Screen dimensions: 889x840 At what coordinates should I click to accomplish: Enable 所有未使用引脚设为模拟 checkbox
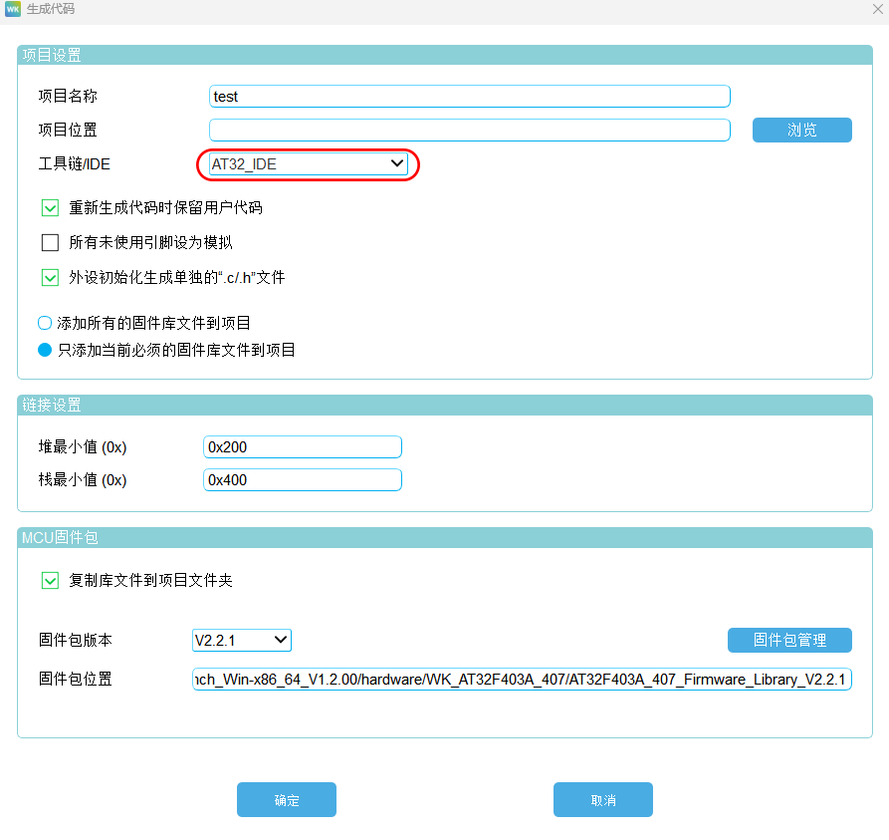point(51,242)
